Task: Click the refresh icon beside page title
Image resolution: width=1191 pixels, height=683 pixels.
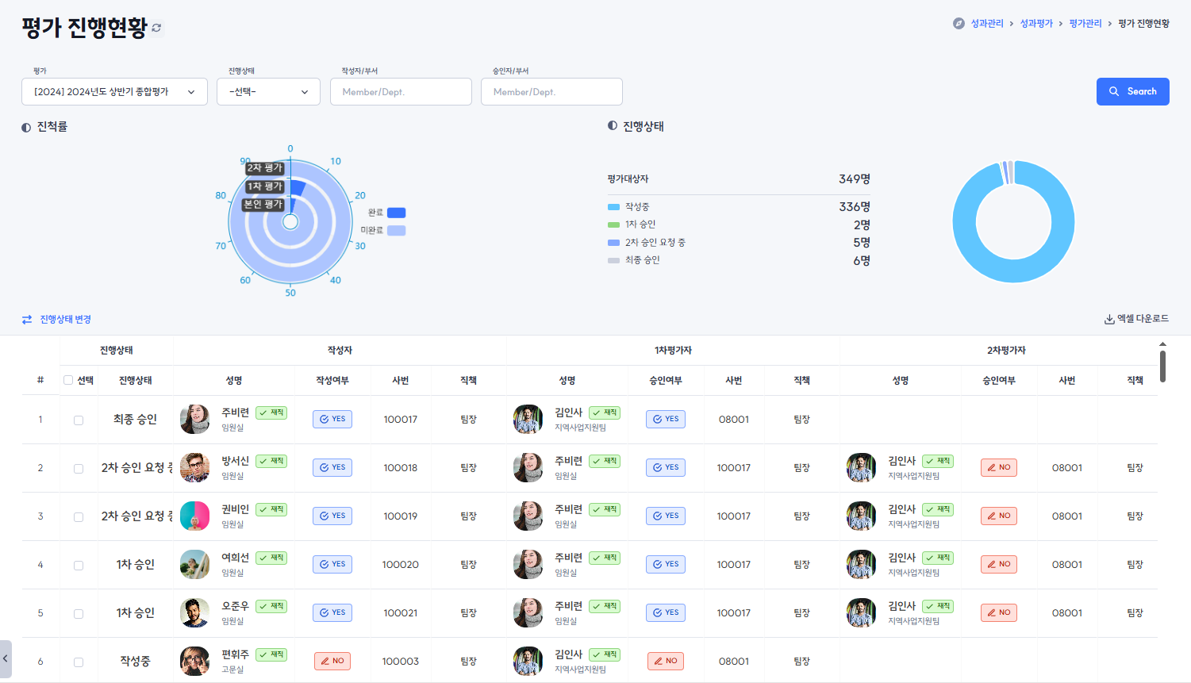Action: (x=157, y=28)
